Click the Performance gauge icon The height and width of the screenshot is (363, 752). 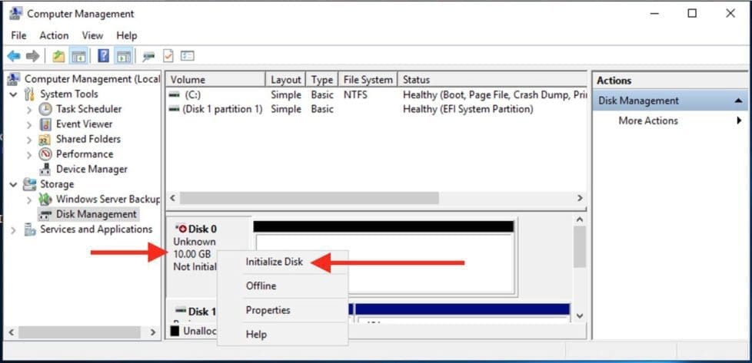pos(46,154)
